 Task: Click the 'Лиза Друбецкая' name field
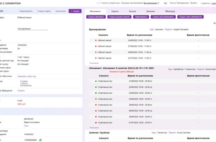(33, 29)
